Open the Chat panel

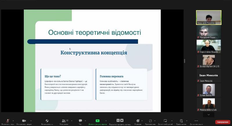coord(80,121)
